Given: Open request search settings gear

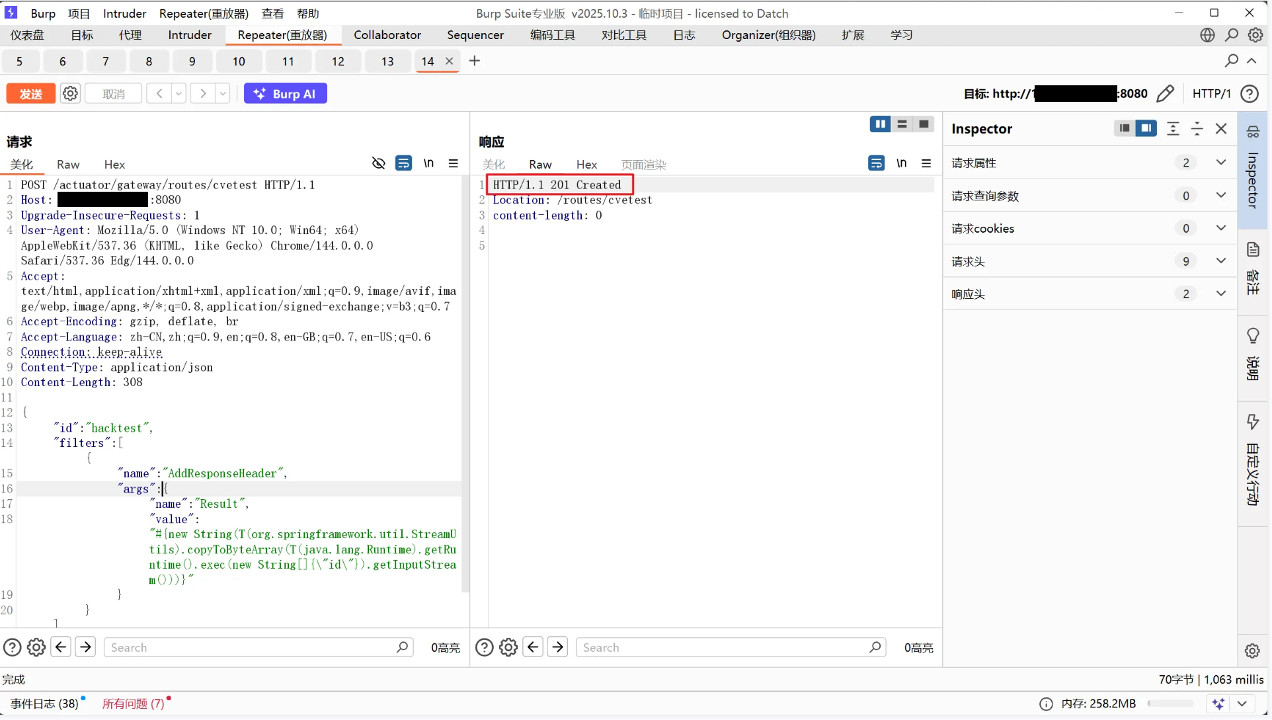Looking at the screenshot, I should 36,647.
